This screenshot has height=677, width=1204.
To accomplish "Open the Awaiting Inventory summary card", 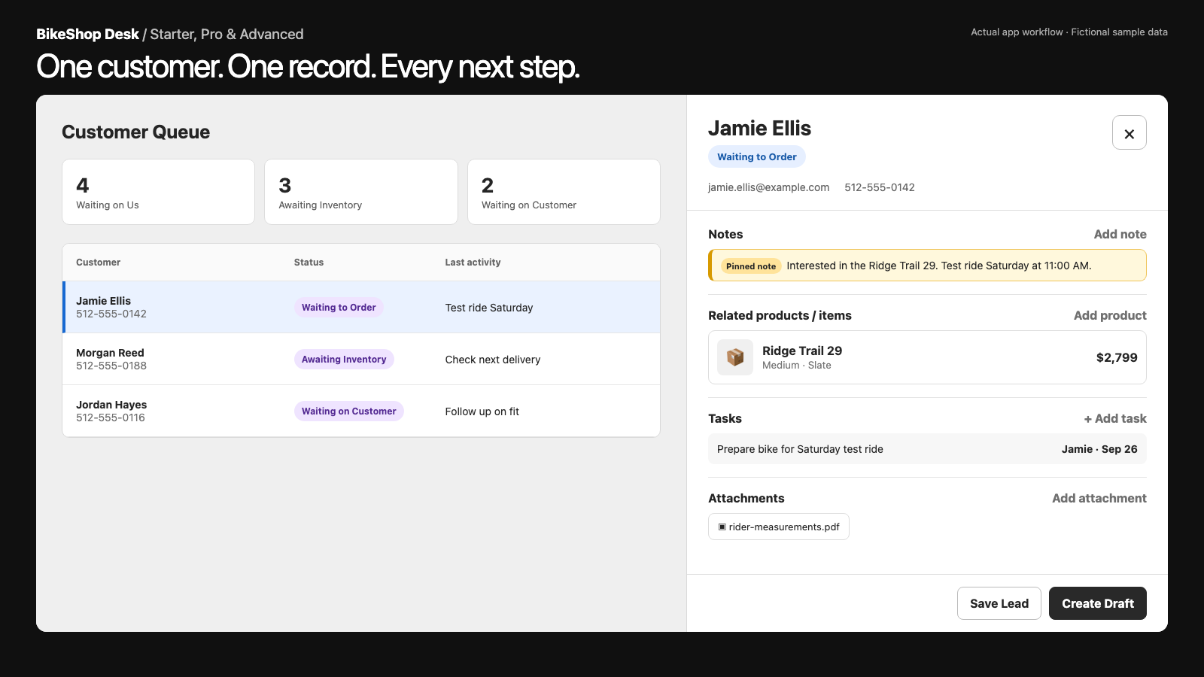I will click(361, 192).
